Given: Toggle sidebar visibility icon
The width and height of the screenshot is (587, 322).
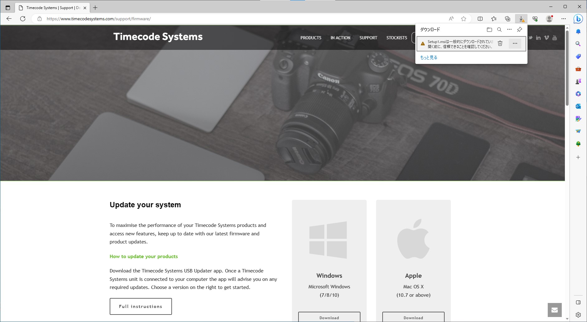Looking at the screenshot, I should (x=578, y=302).
